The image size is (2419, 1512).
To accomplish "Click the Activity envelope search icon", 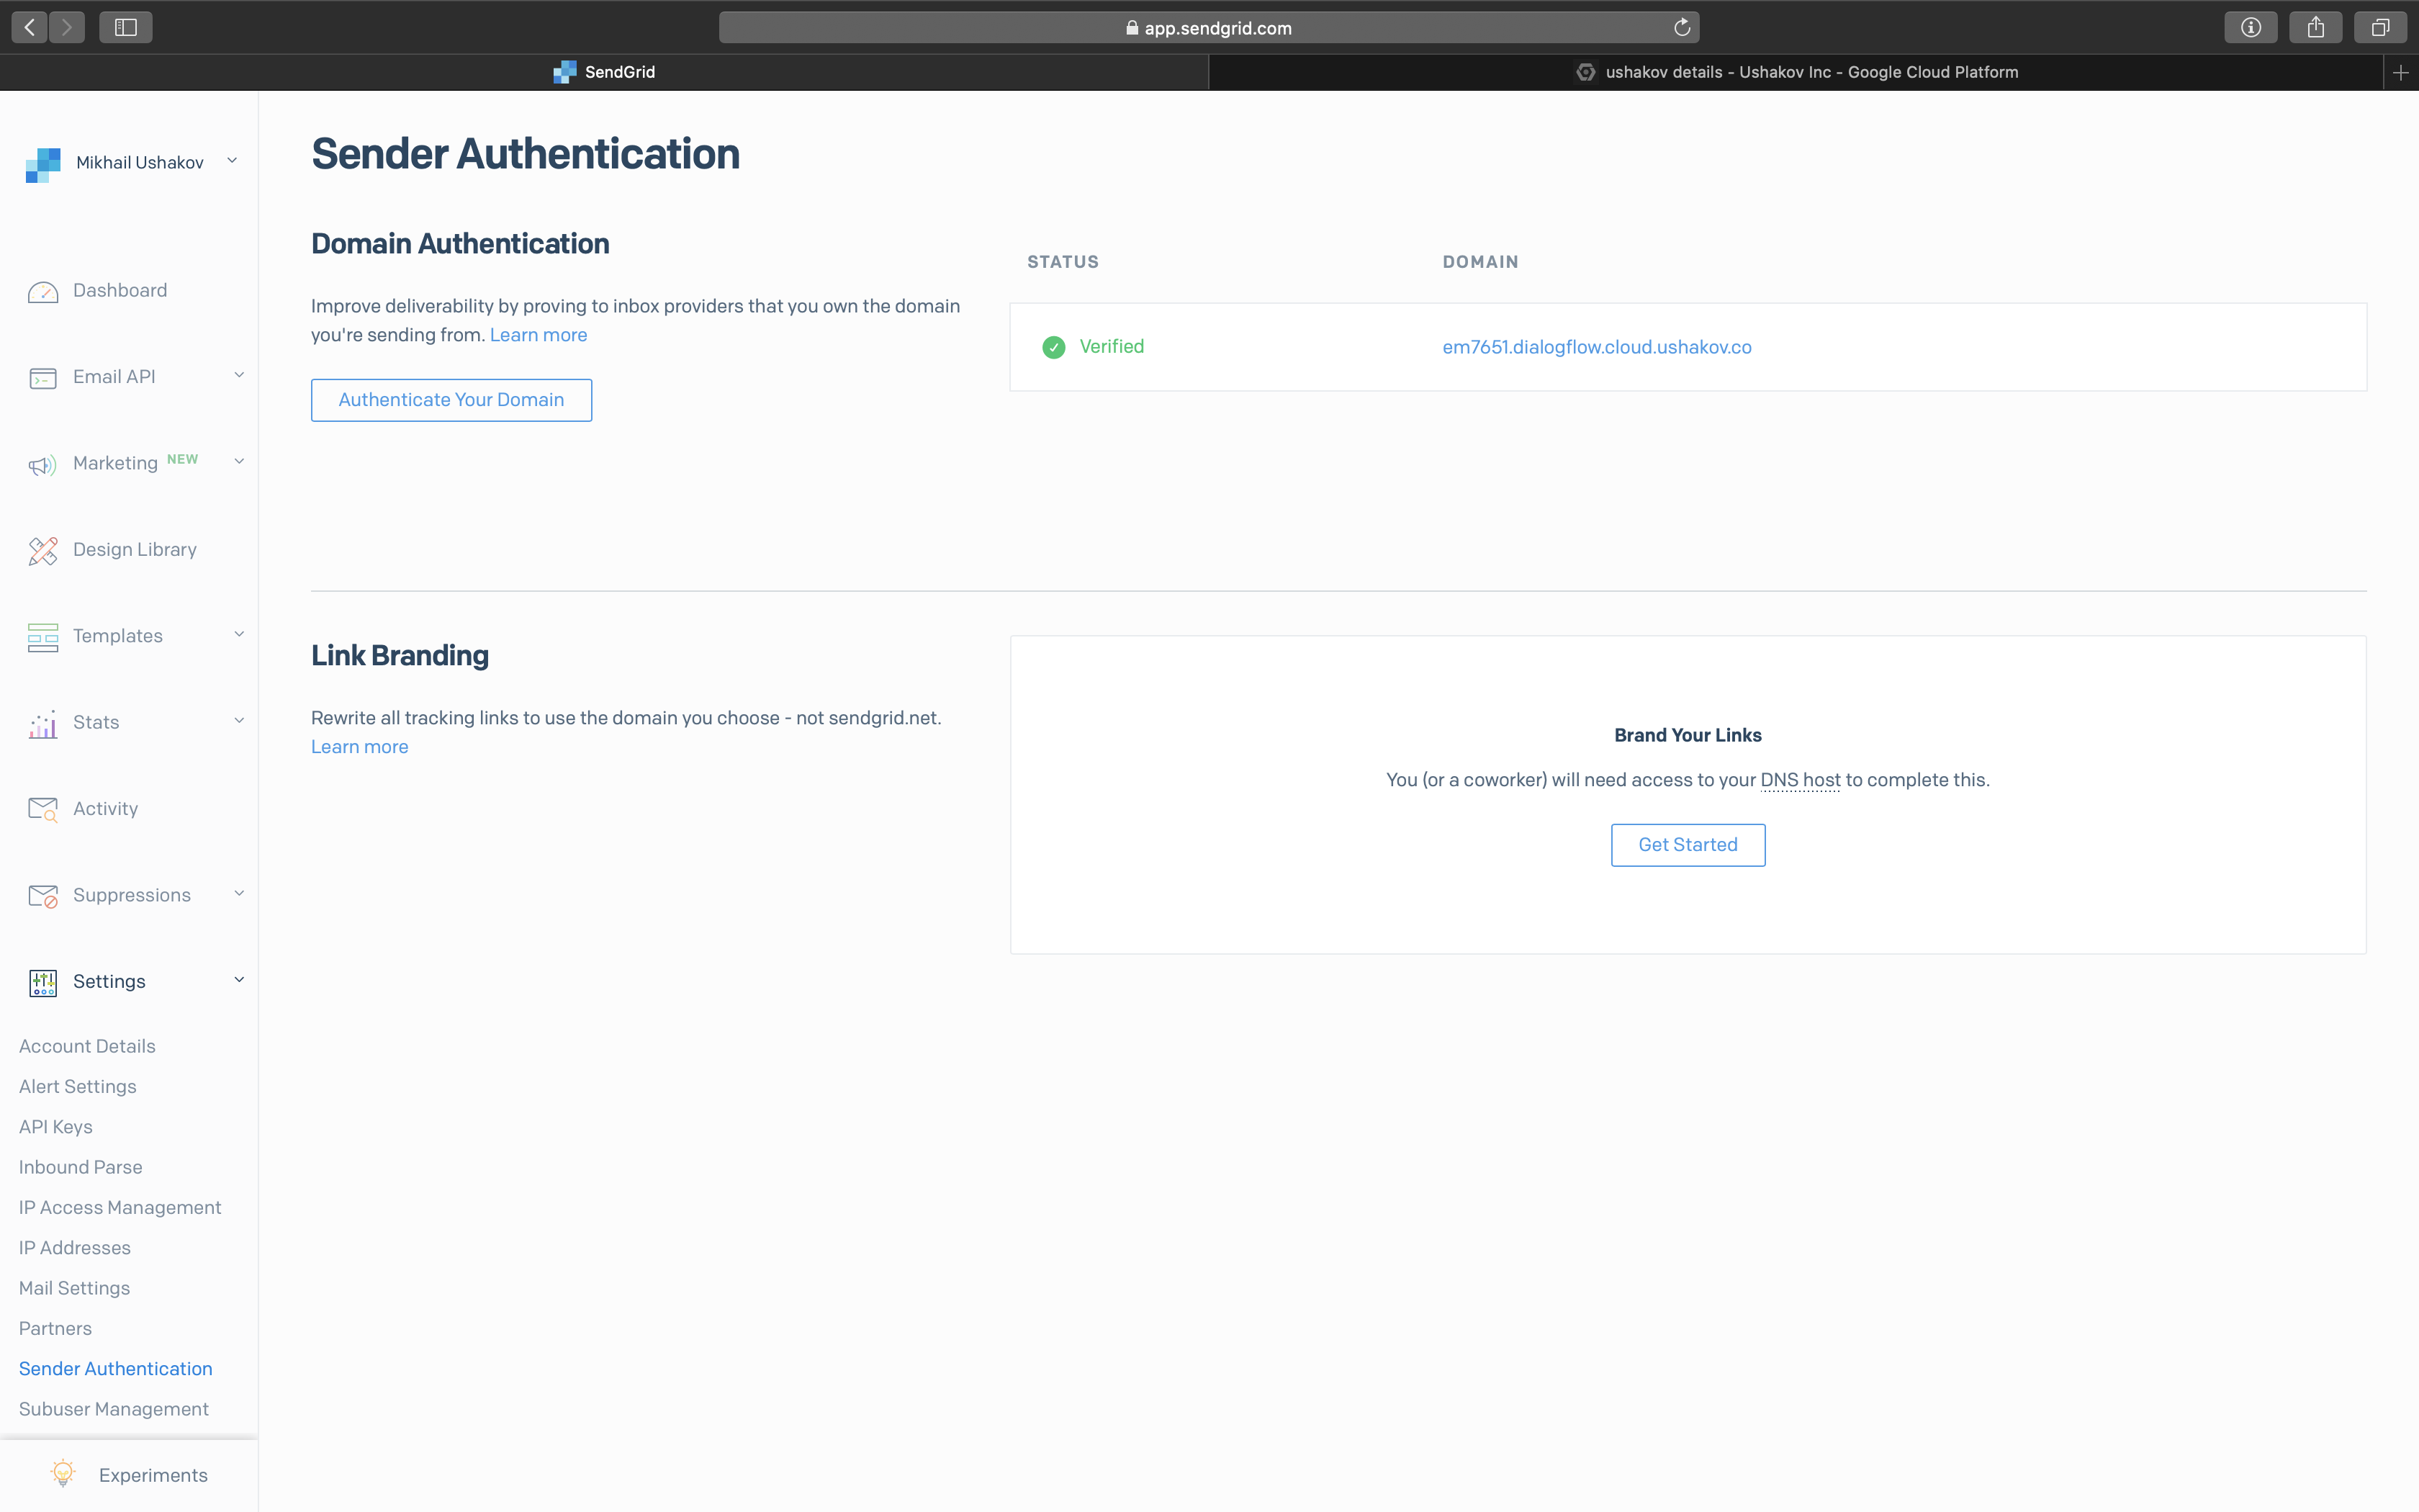I will (43, 809).
